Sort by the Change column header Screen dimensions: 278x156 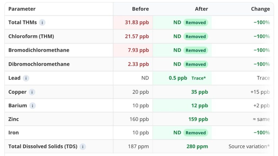(x=260, y=9)
